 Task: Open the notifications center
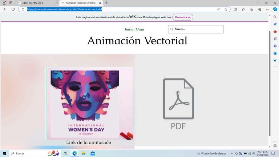(x=273, y=153)
